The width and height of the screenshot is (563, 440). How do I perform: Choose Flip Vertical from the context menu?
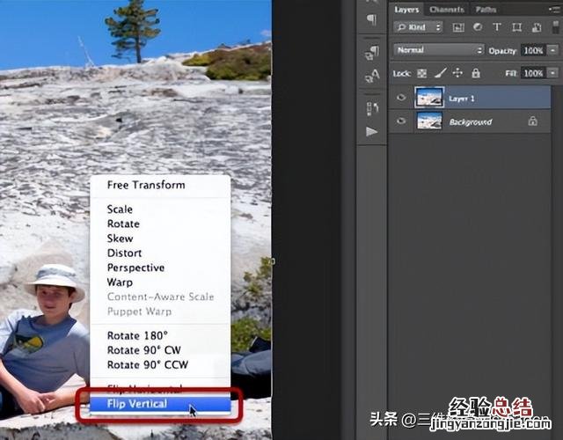(x=136, y=405)
